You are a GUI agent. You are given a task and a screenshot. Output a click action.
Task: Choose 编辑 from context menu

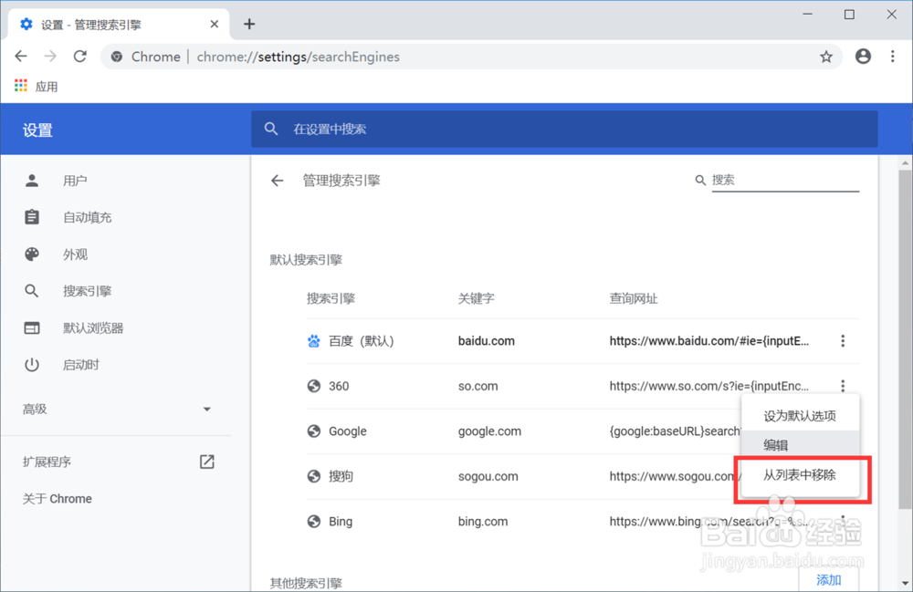800,445
